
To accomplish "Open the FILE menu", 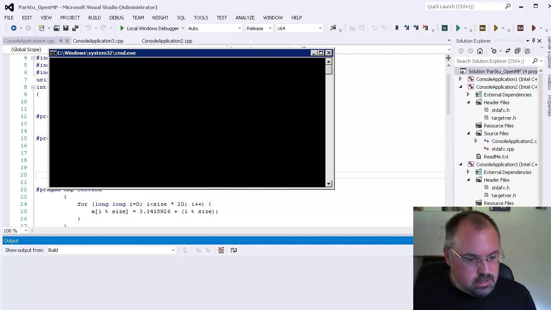I will (9, 18).
